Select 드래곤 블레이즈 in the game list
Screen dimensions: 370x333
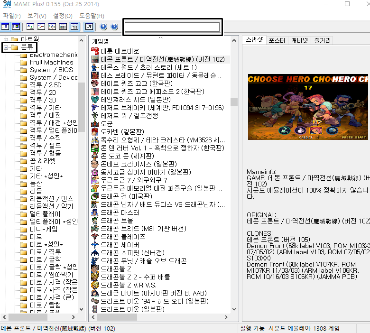(123, 237)
